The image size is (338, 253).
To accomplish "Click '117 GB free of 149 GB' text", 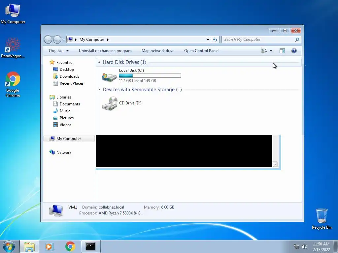I will tap(138, 81).
